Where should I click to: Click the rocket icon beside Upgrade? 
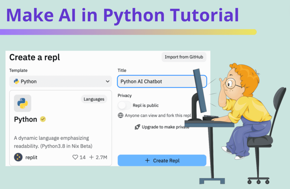(137, 127)
